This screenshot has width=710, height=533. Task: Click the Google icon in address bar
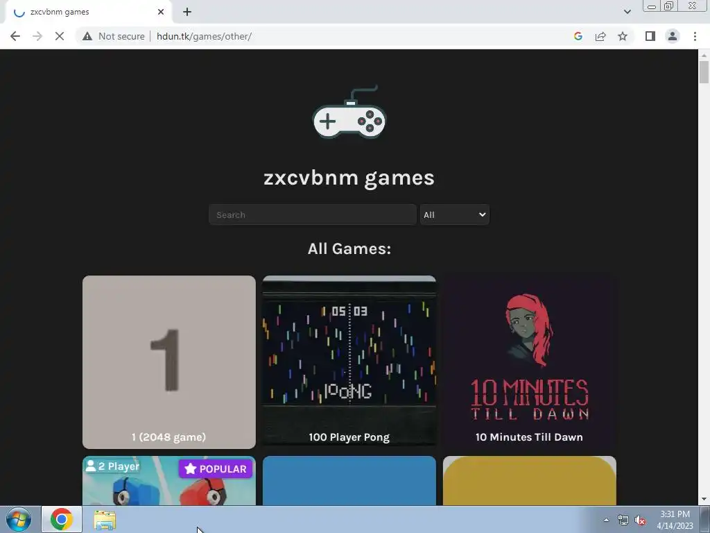pos(578,36)
